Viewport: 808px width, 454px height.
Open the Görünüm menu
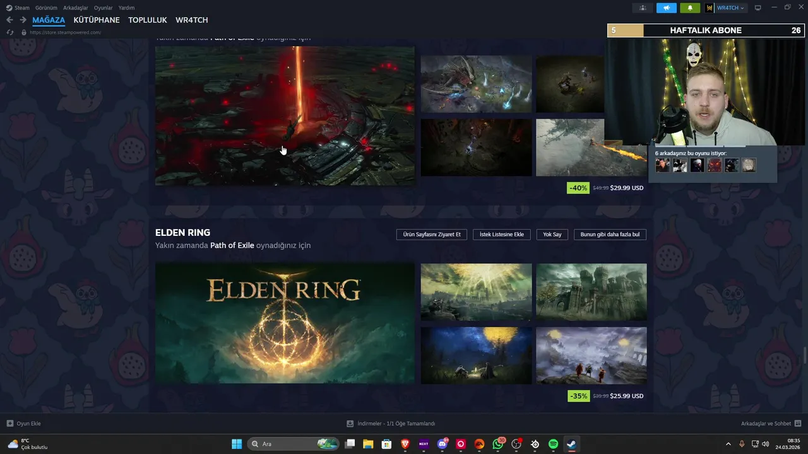pos(47,8)
